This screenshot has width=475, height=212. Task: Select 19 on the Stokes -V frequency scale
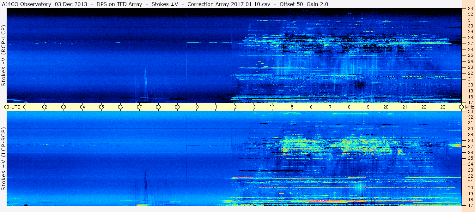pos(470,91)
